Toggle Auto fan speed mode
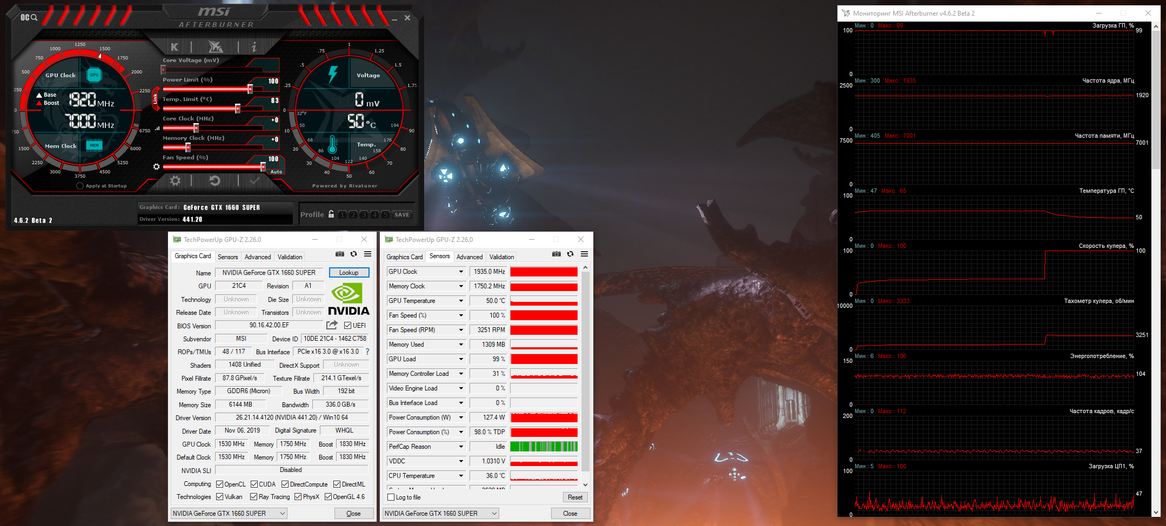 point(276,172)
